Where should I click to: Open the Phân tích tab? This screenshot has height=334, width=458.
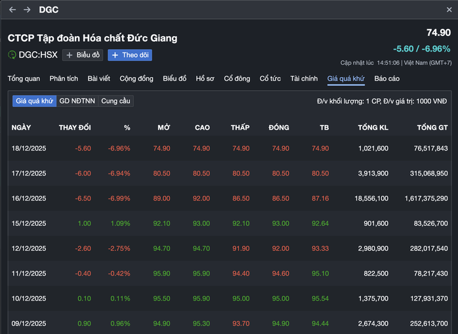[64, 79]
